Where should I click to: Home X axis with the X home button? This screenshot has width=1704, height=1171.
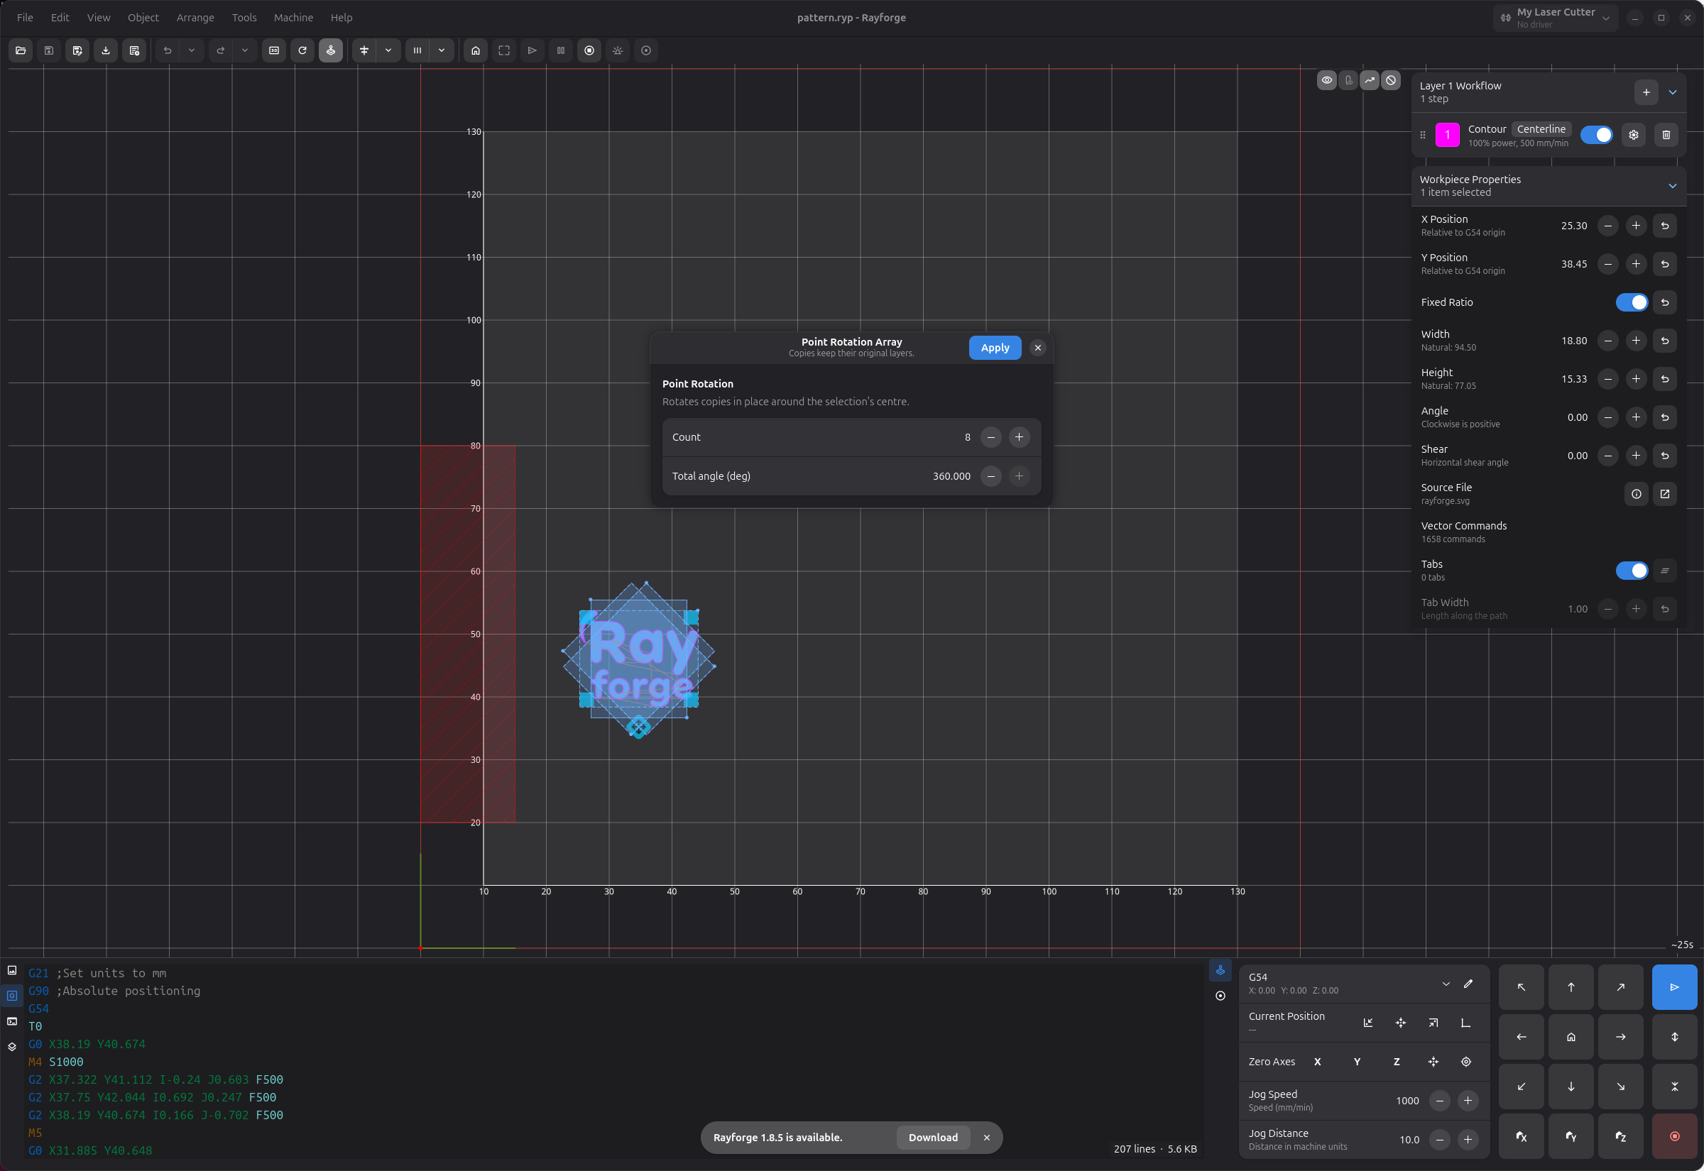pyautogui.click(x=1522, y=1136)
